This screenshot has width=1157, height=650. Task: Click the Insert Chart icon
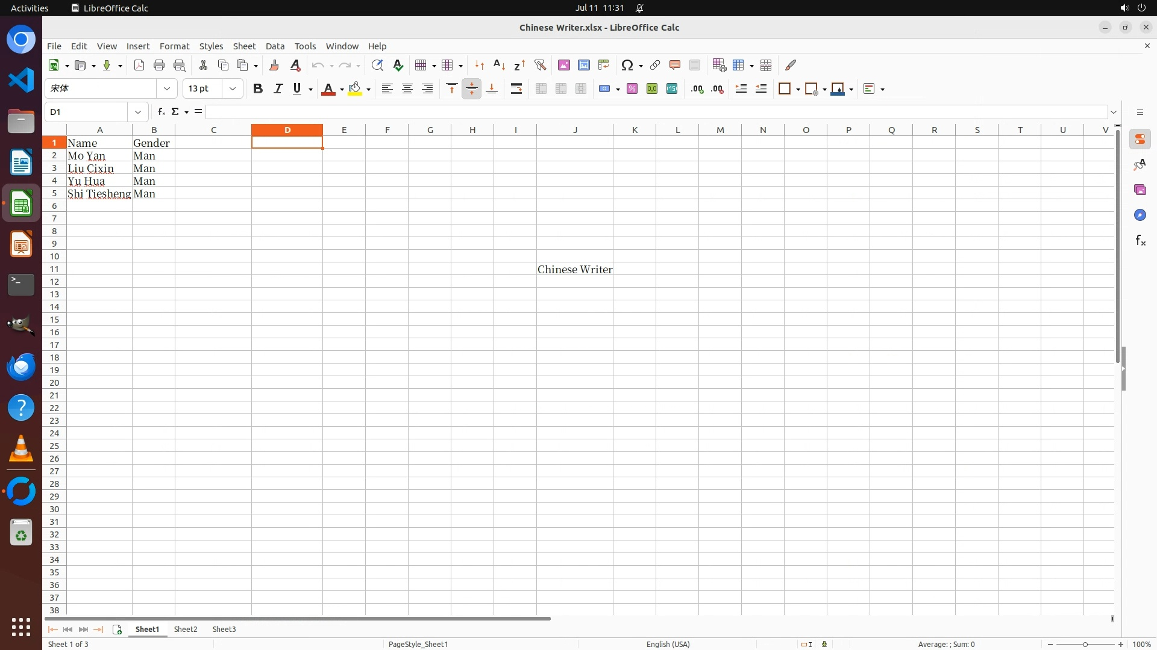[583, 65]
